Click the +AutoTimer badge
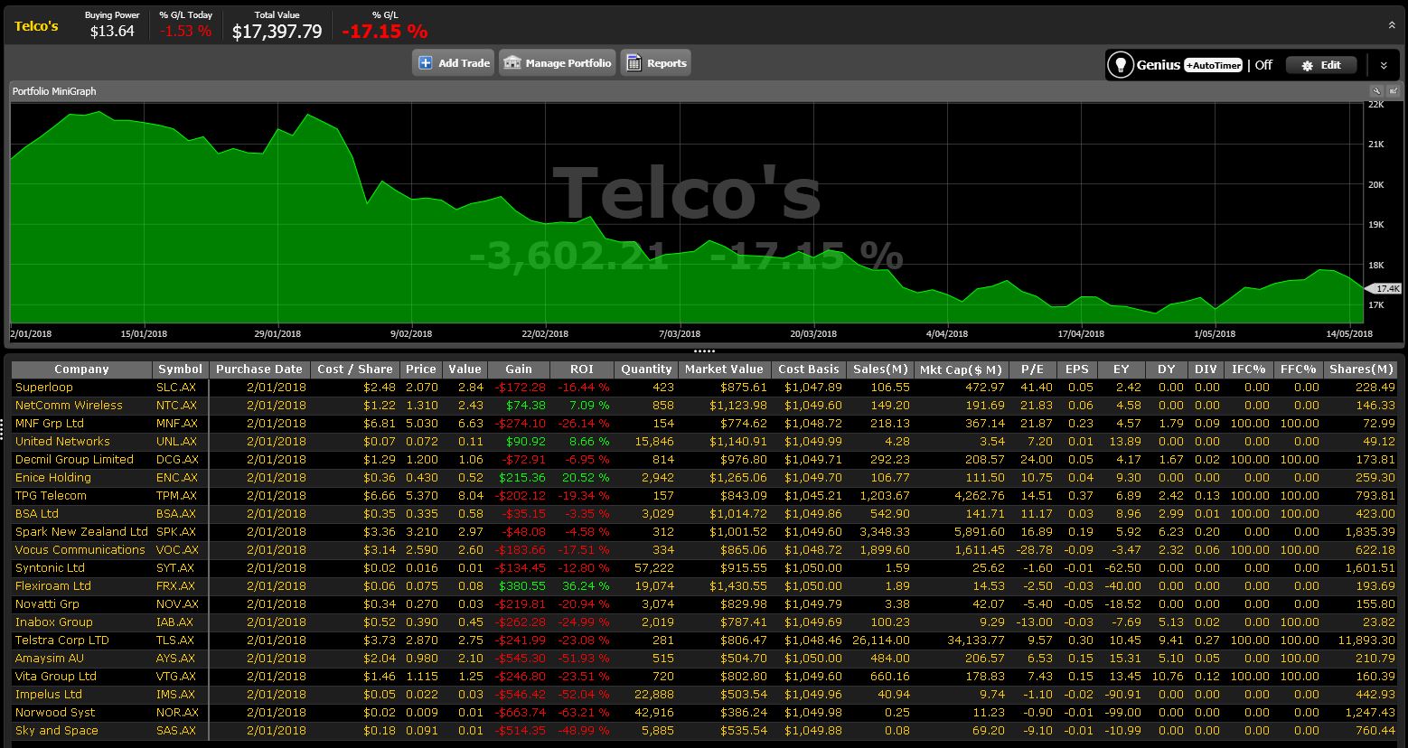Image resolution: width=1408 pixels, height=748 pixels. click(x=1214, y=65)
